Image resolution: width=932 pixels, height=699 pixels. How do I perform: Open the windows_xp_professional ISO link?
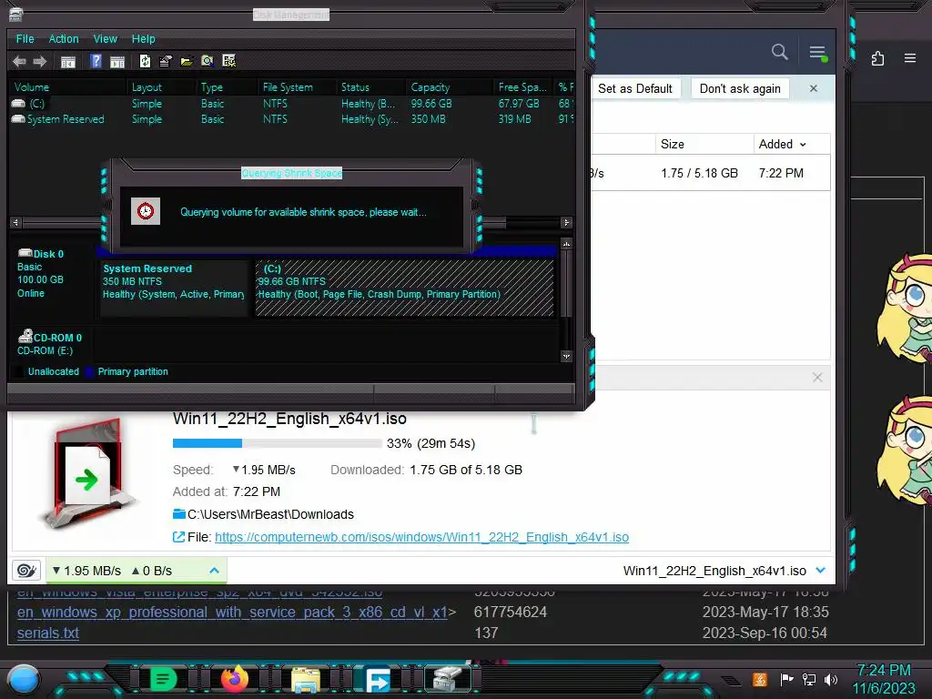point(232,613)
